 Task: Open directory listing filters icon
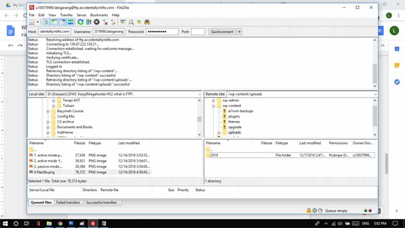123,22
